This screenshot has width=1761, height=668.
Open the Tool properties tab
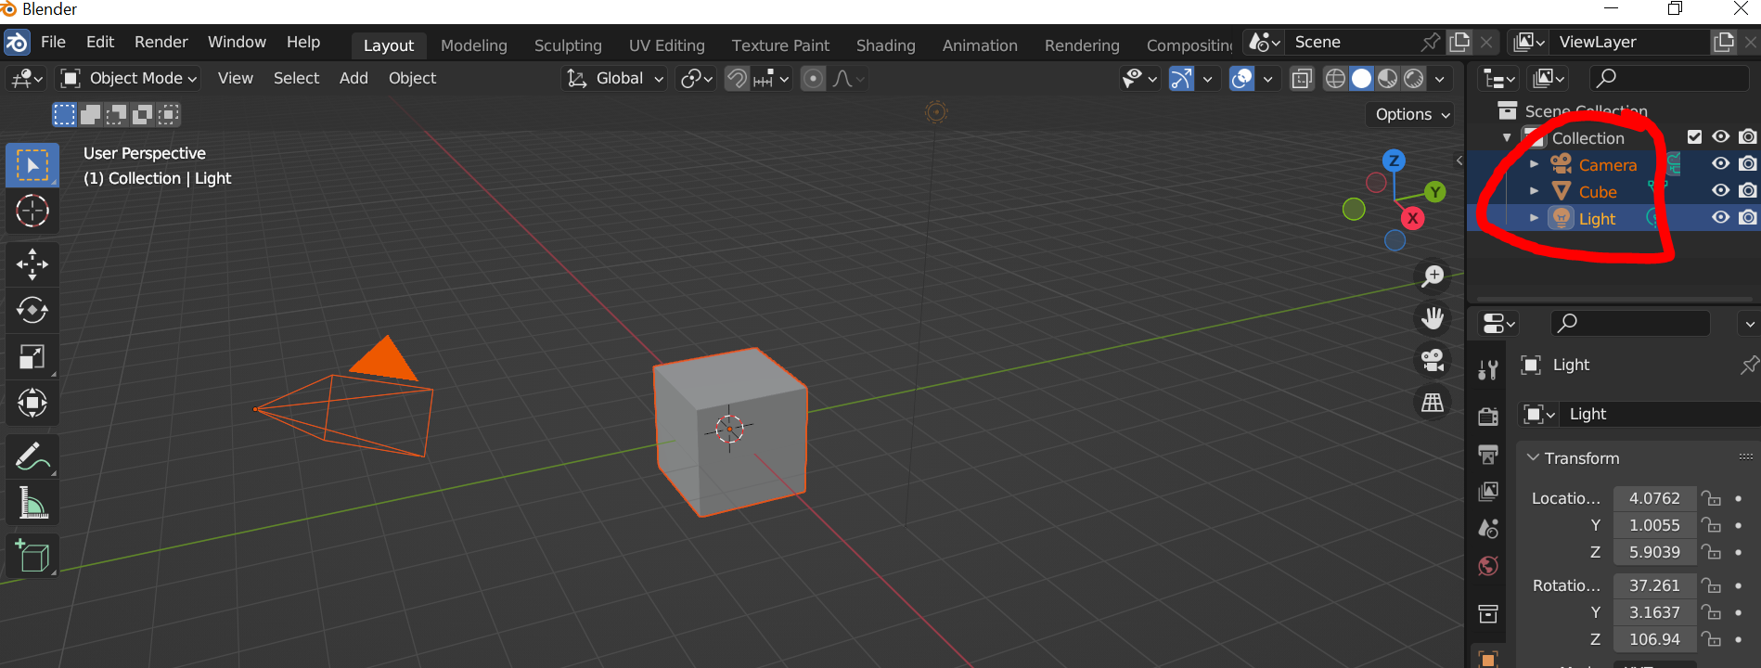click(x=1488, y=370)
